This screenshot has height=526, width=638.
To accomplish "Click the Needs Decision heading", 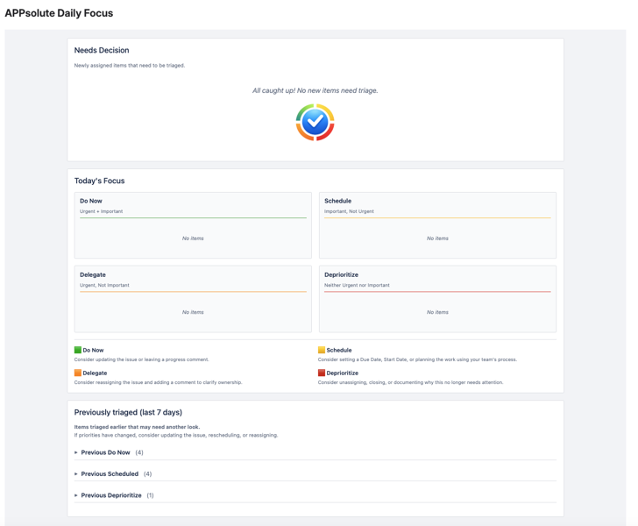I will (102, 50).
